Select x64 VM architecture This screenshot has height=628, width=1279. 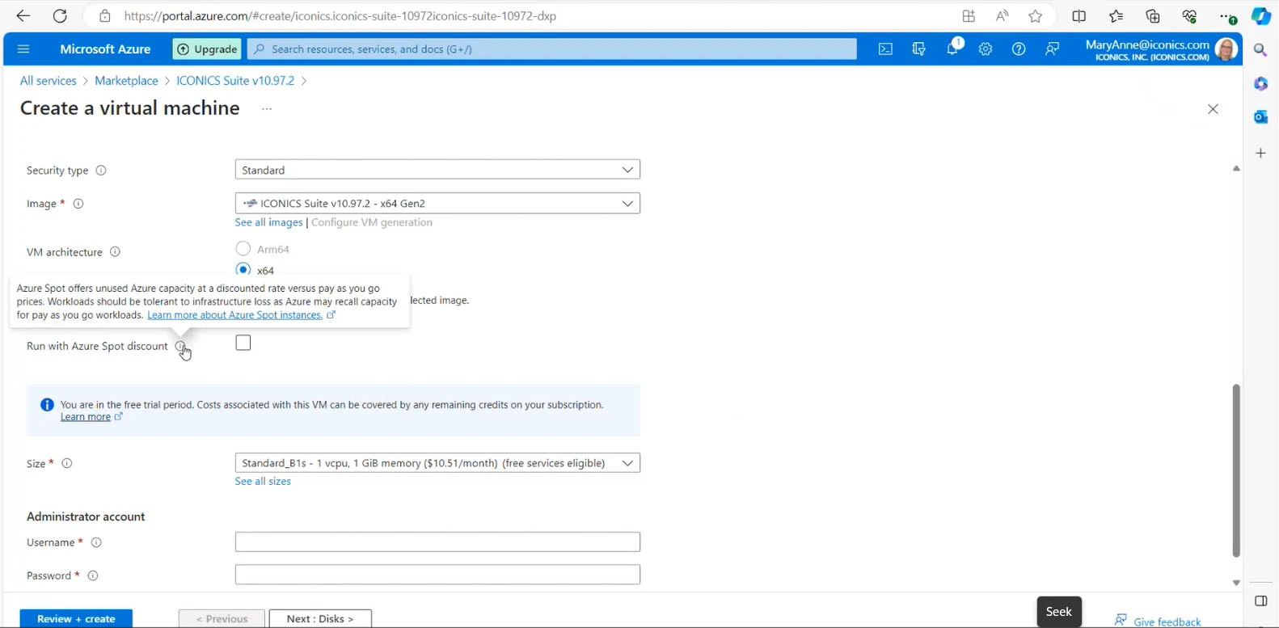243,269
